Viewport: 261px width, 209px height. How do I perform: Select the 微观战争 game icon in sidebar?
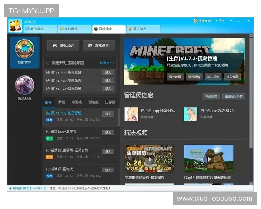click(24, 85)
